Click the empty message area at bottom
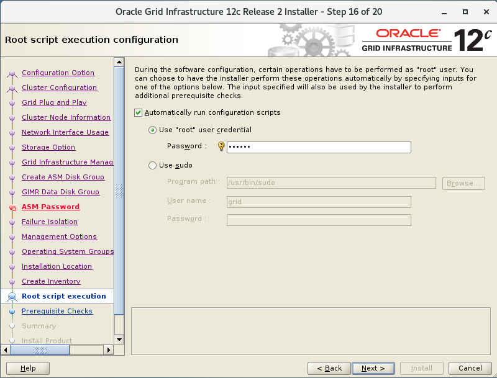497x378 pixels. tap(311, 331)
